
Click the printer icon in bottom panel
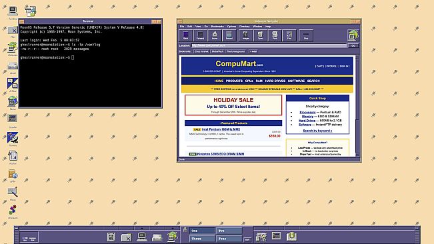click(157, 237)
